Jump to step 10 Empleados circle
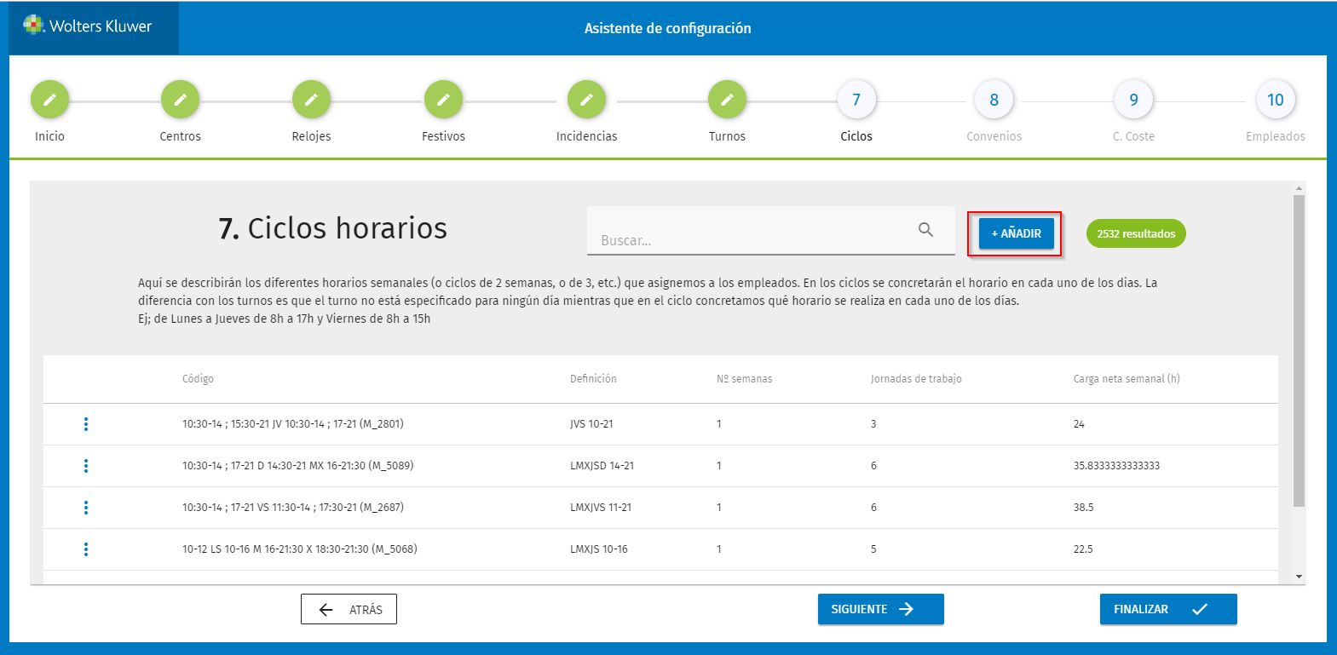Viewport: 1337px width, 655px height. (x=1276, y=100)
